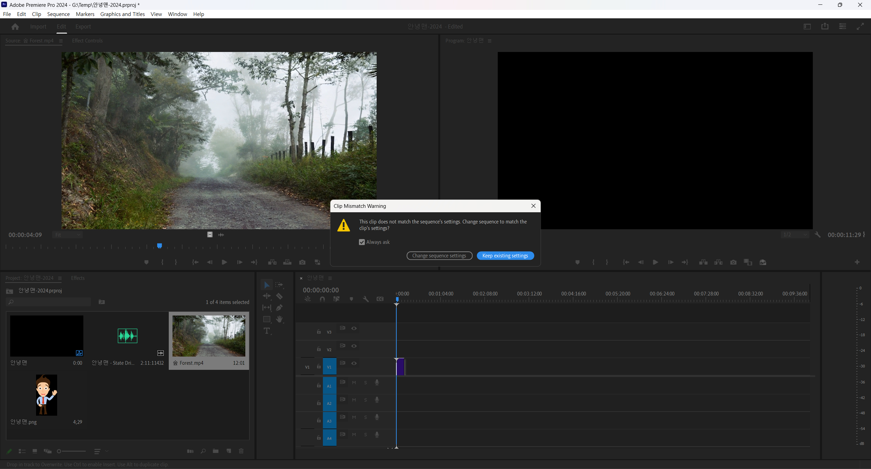The height and width of the screenshot is (469, 871).
Task: Select the Type tool
Action: click(267, 331)
